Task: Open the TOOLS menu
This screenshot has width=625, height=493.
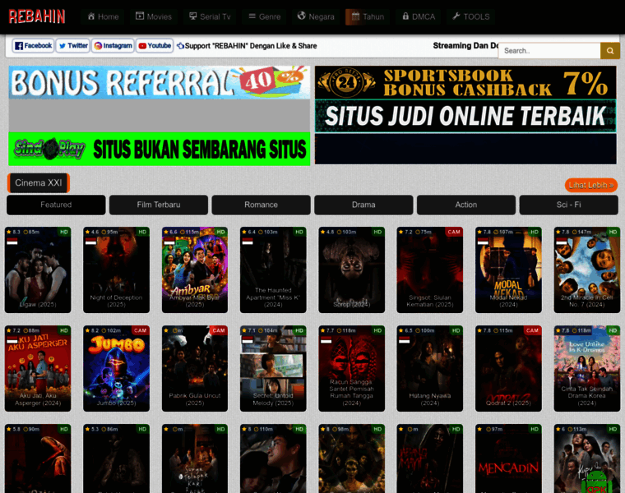Action: click(470, 16)
